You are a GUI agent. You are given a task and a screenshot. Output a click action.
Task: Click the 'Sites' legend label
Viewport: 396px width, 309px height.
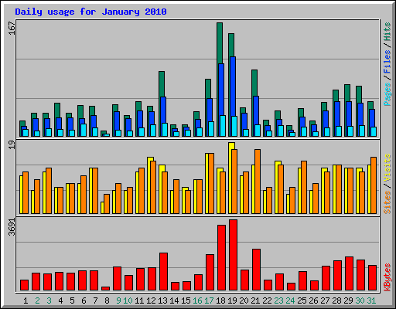(x=387, y=202)
